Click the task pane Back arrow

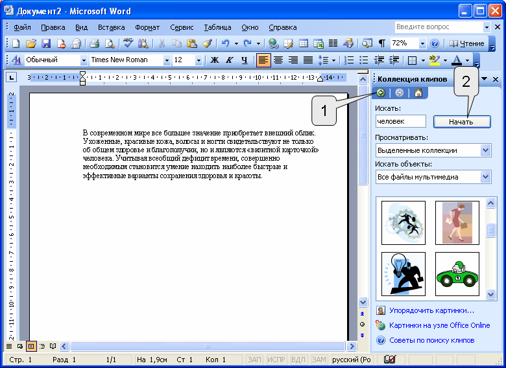(381, 93)
